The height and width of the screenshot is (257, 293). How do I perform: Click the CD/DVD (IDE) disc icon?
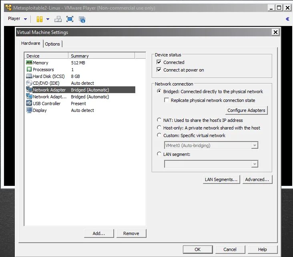pos(29,83)
